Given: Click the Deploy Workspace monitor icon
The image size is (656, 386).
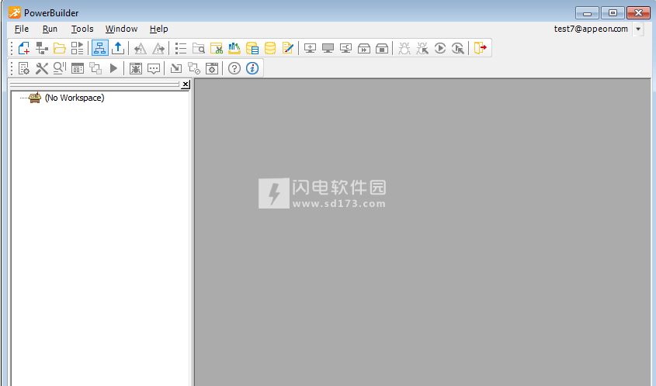Looking at the screenshot, I should click(x=346, y=48).
